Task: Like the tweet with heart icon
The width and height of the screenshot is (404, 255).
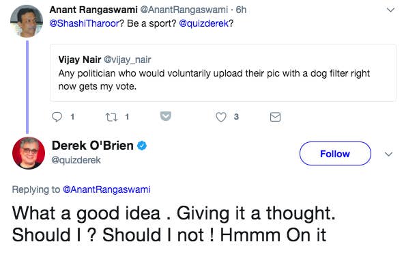Action: 221,117
